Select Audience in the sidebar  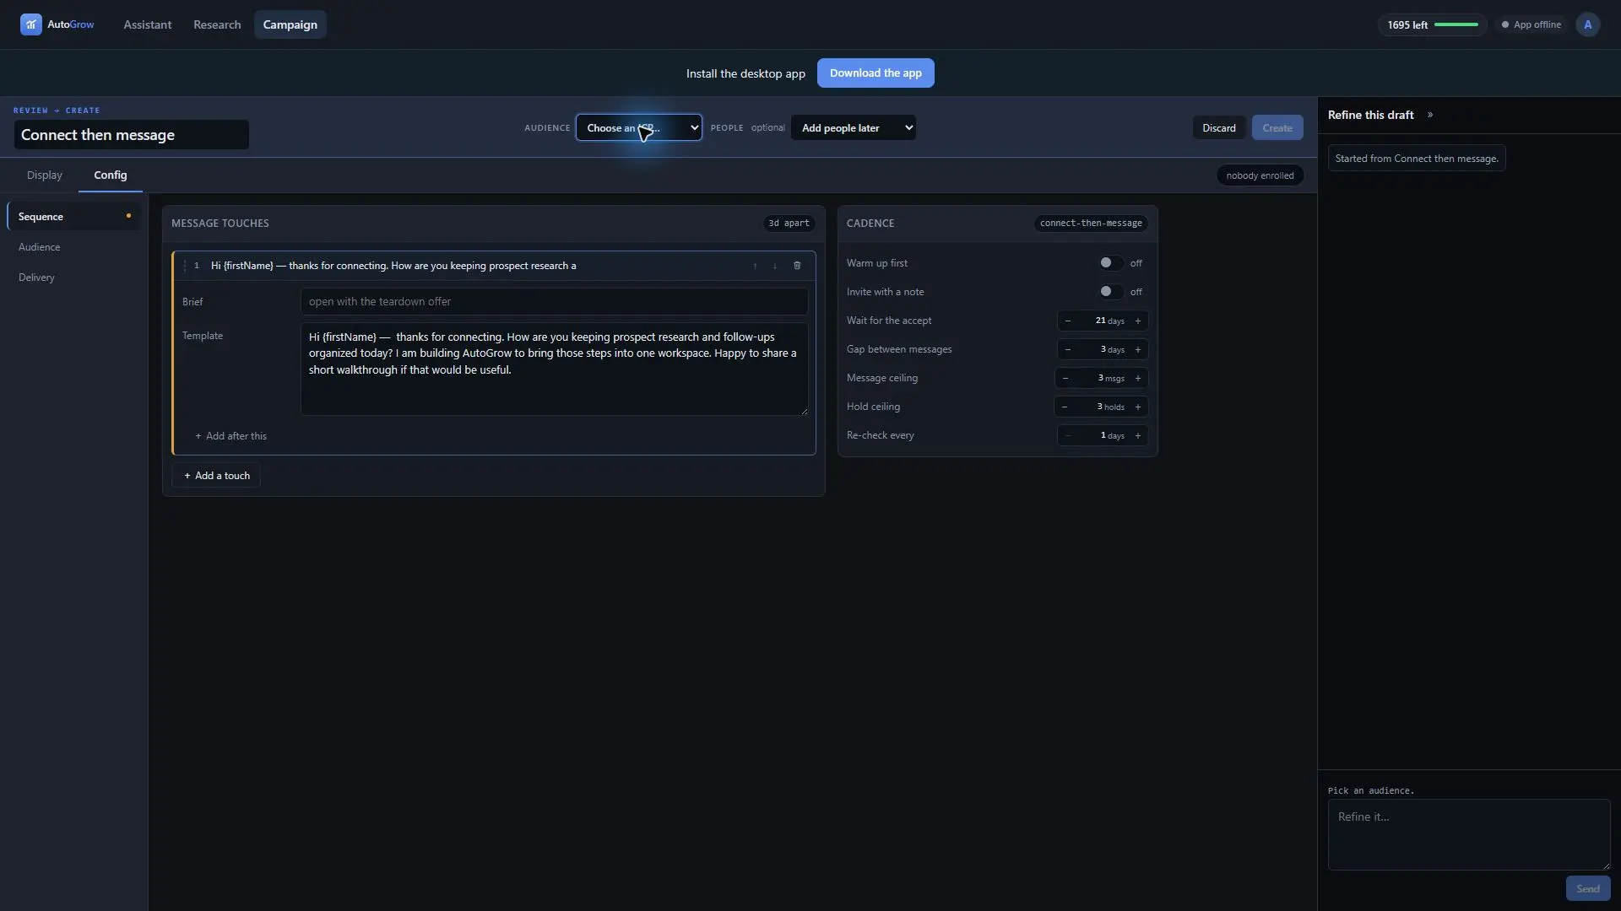click(74, 247)
